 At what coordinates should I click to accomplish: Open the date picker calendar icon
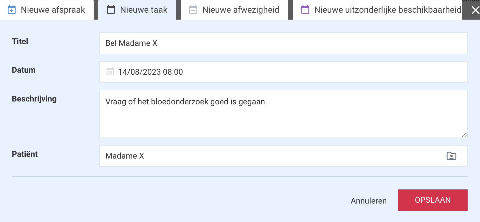110,72
